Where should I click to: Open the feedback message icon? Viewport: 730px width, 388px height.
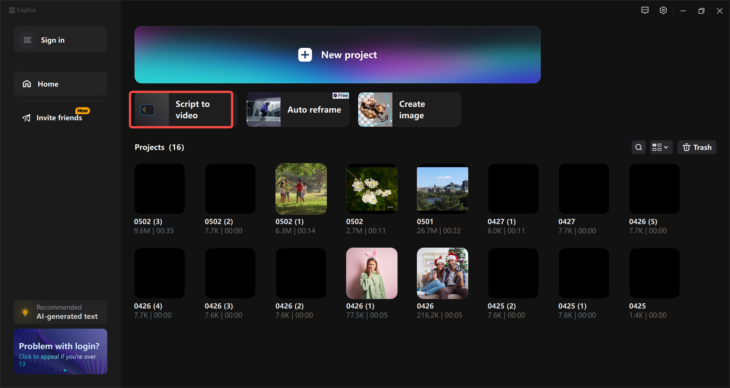[645, 11]
